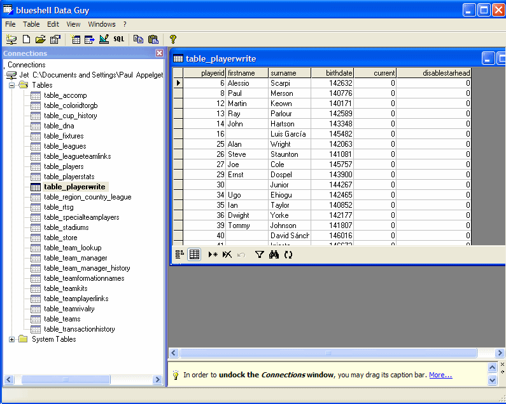The image size is (506, 404).
Task: Click the filter funnel icon
Action: (x=259, y=255)
